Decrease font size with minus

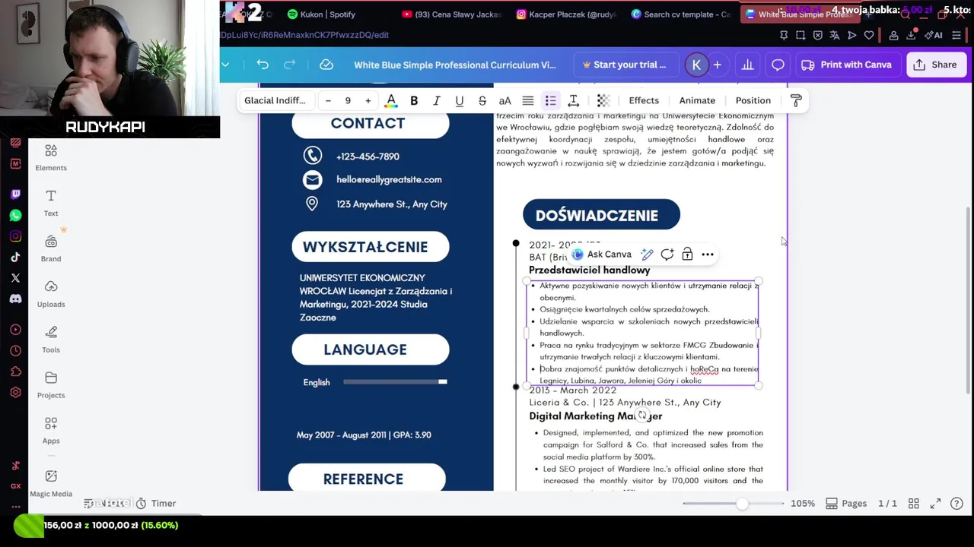328,100
